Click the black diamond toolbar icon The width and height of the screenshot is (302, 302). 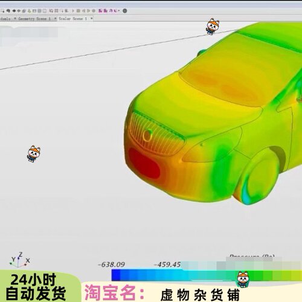pos(14,11)
